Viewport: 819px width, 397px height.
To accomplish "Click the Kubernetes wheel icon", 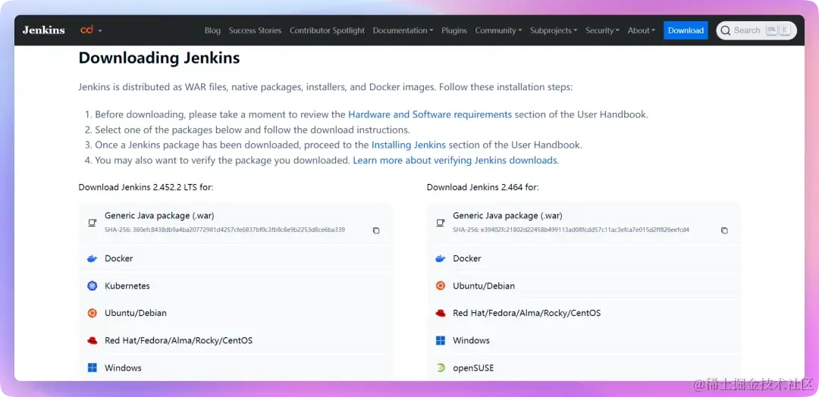I will click(x=92, y=286).
